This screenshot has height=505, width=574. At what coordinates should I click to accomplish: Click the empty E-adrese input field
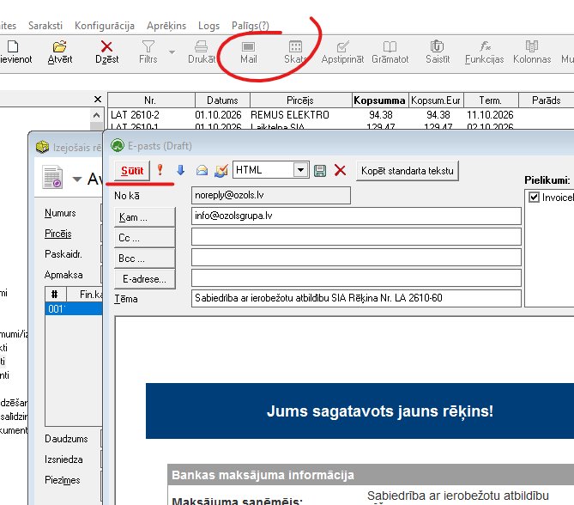pyautogui.click(x=356, y=277)
